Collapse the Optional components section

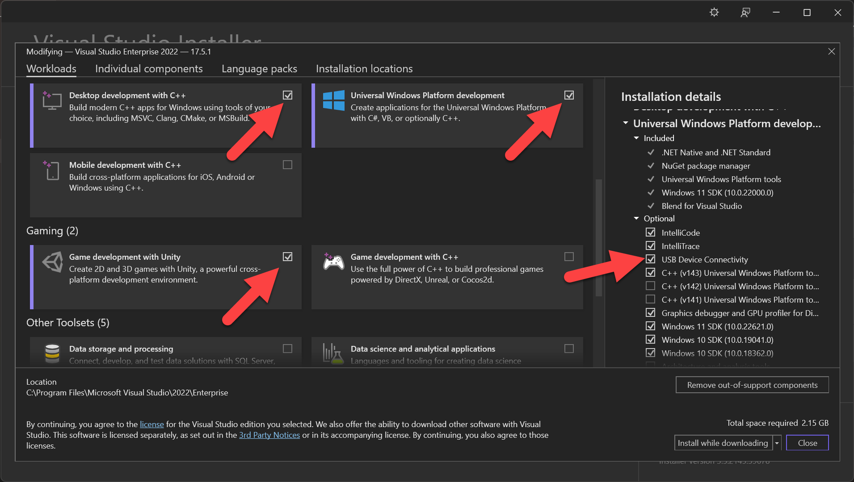(x=636, y=218)
